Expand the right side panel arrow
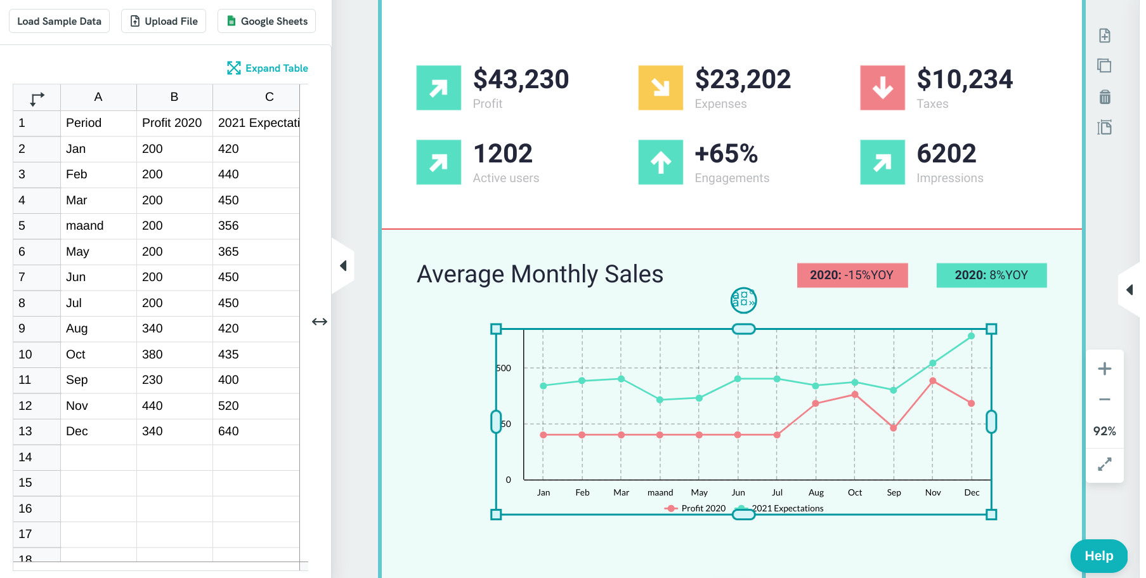The width and height of the screenshot is (1146, 578). [1129, 290]
